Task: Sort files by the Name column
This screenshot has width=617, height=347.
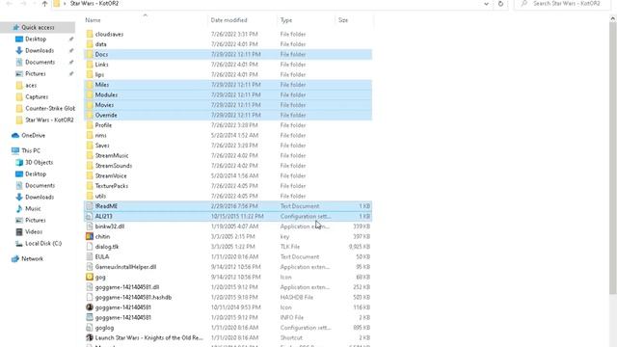Action: tap(93, 20)
